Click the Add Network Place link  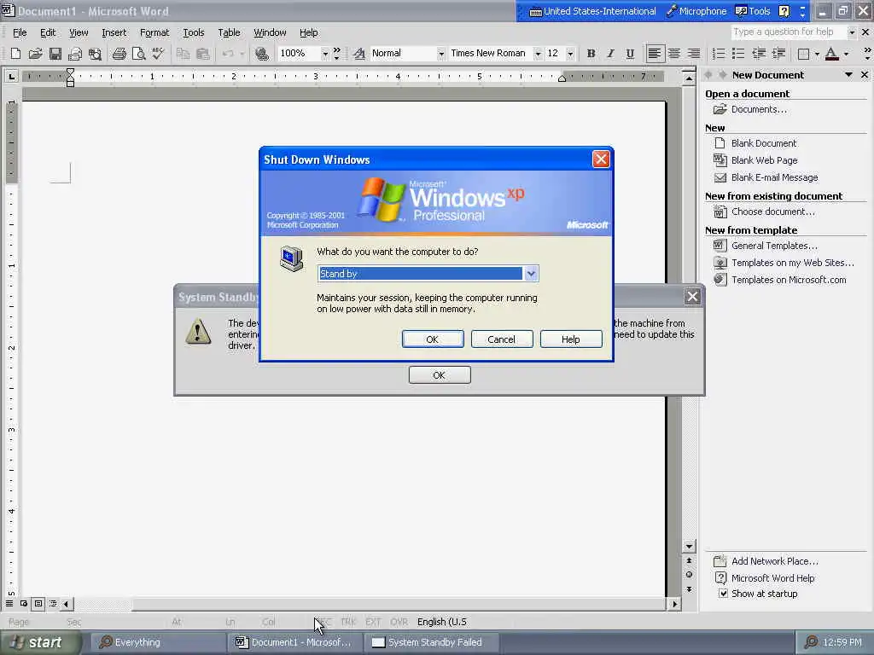775,561
